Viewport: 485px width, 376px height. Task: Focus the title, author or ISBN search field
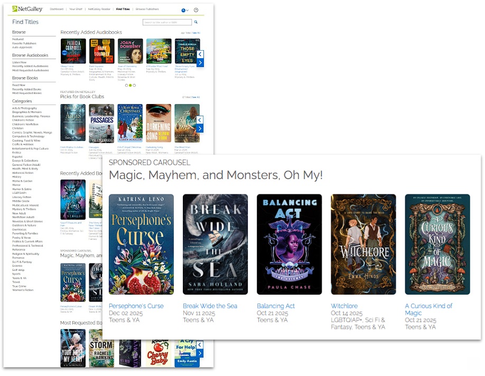(167, 22)
